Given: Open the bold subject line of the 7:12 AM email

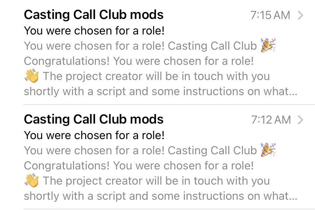Looking at the screenshot, I should [x=94, y=135].
